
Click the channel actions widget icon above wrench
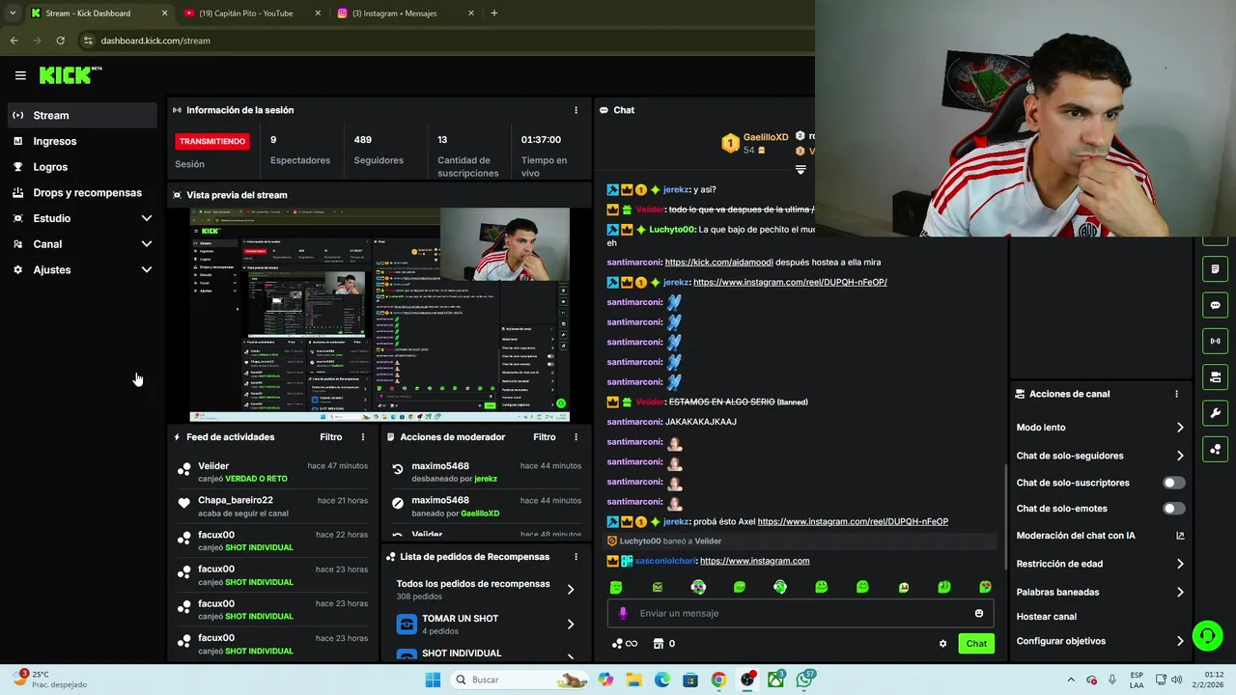point(1215,376)
